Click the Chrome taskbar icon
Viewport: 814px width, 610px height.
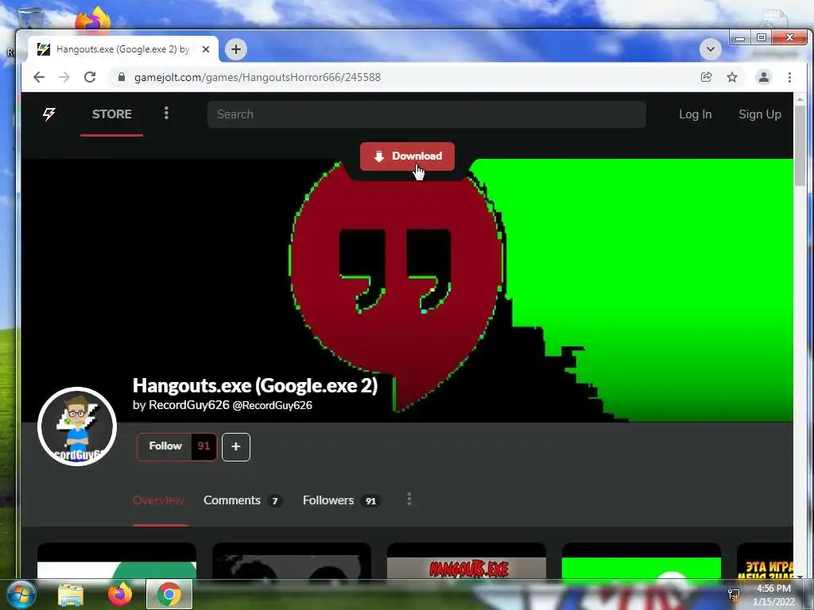169,594
